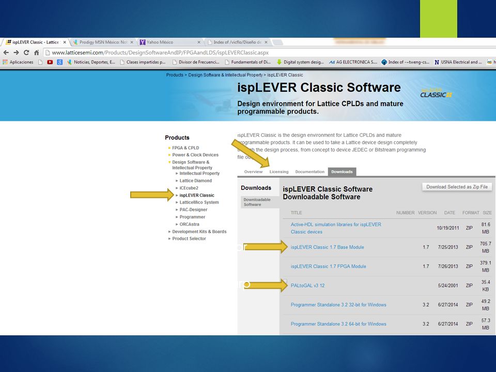This screenshot has width=496, height=372.
Task: Expand the FPGA & CPLD menu item
Action: coord(185,148)
